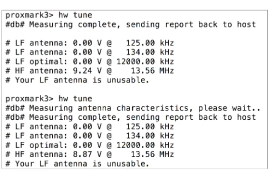Click the '8.87' voltage value
The width and height of the screenshot is (270, 174).
82,154
